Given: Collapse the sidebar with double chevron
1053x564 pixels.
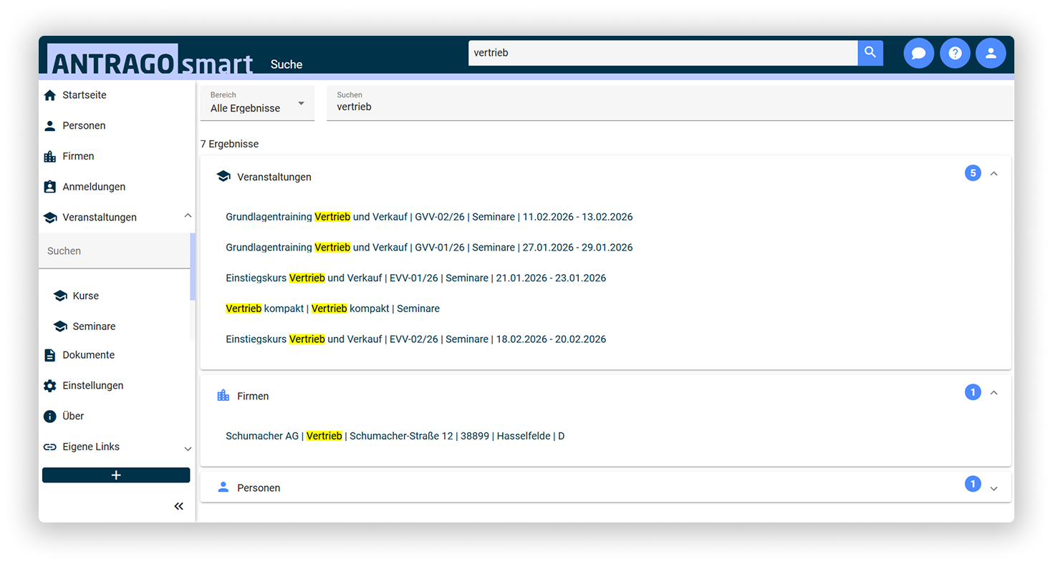Looking at the screenshot, I should pyautogui.click(x=178, y=506).
